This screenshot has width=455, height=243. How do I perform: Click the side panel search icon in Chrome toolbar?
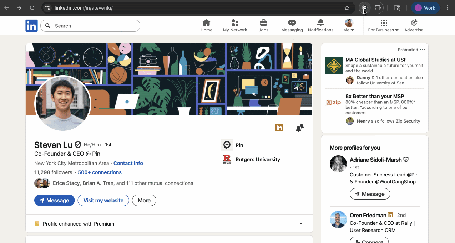click(x=397, y=8)
